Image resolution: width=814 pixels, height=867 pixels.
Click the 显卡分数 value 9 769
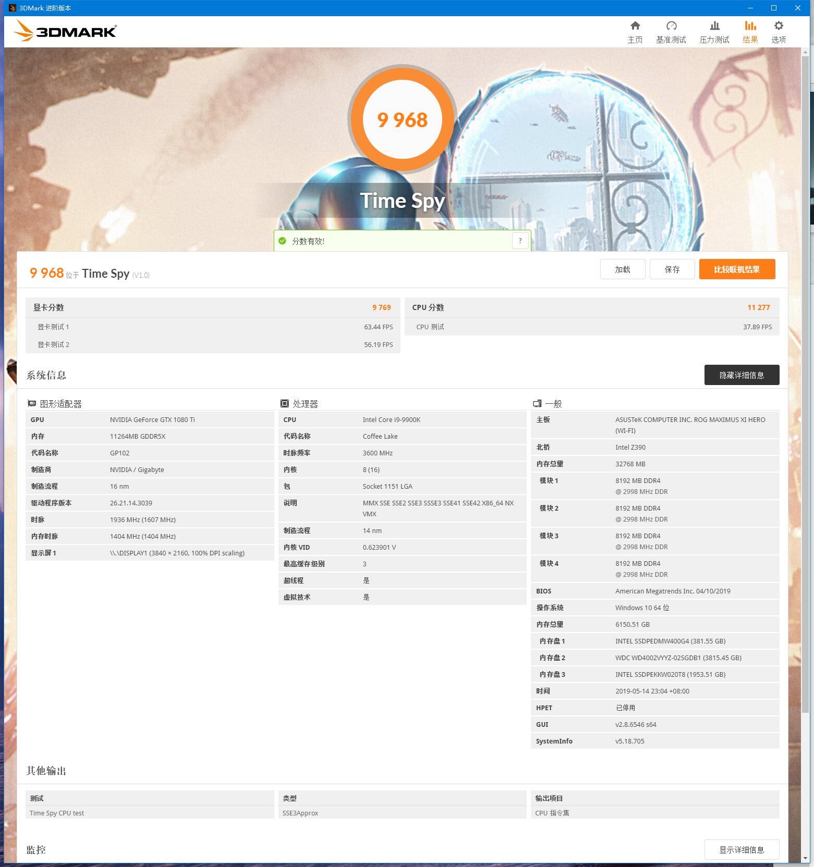click(x=381, y=307)
